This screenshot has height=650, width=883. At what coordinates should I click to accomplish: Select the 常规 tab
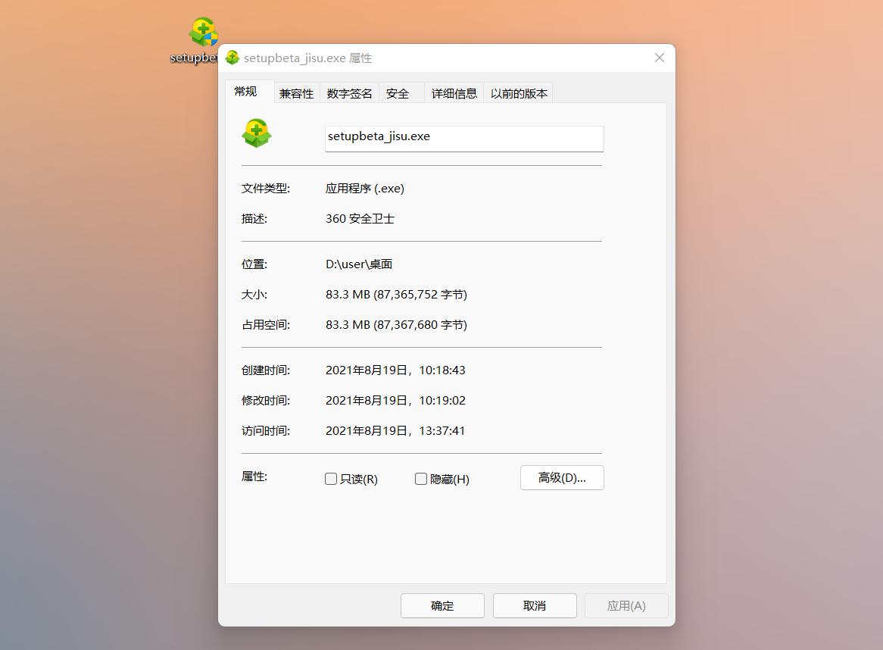(245, 90)
